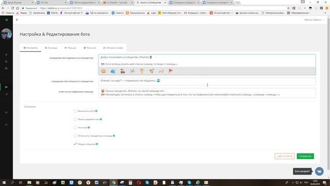330x186 pixels.
Task: Uncheck the Модуль общения checkbox
Action: (75, 144)
